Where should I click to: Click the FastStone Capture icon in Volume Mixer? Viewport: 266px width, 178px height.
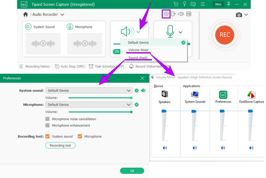[251, 95]
